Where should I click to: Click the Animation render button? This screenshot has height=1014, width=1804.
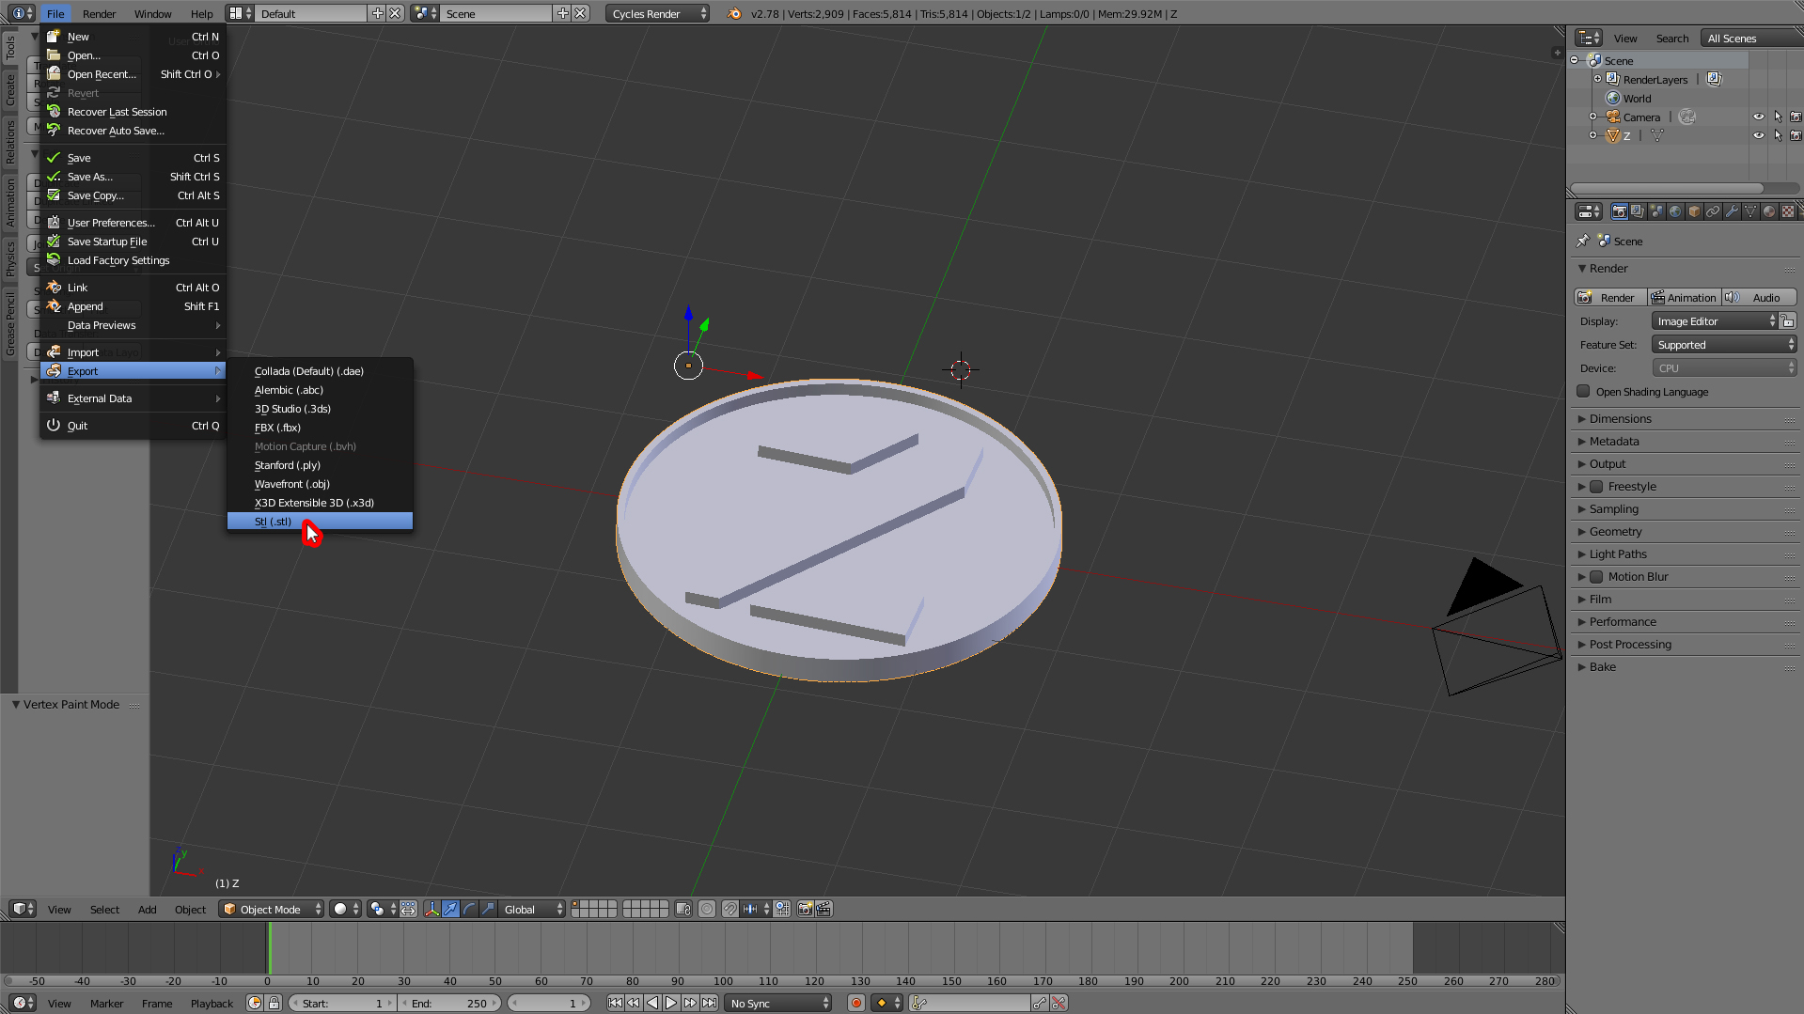point(1685,298)
